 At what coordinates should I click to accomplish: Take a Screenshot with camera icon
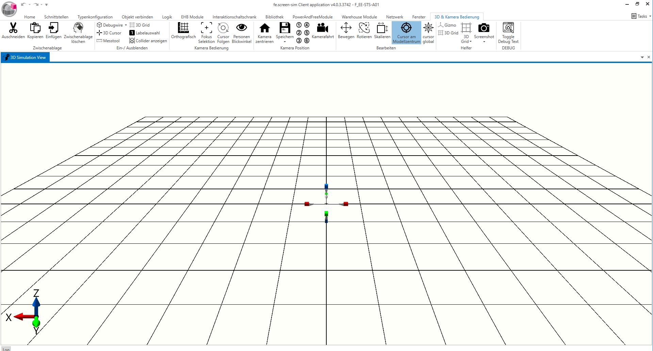click(484, 28)
